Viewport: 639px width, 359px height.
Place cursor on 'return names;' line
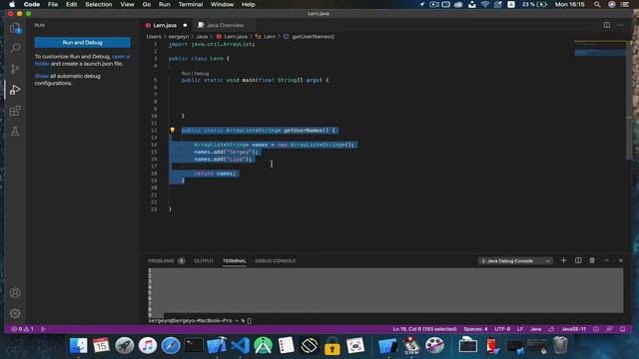point(215,174)
